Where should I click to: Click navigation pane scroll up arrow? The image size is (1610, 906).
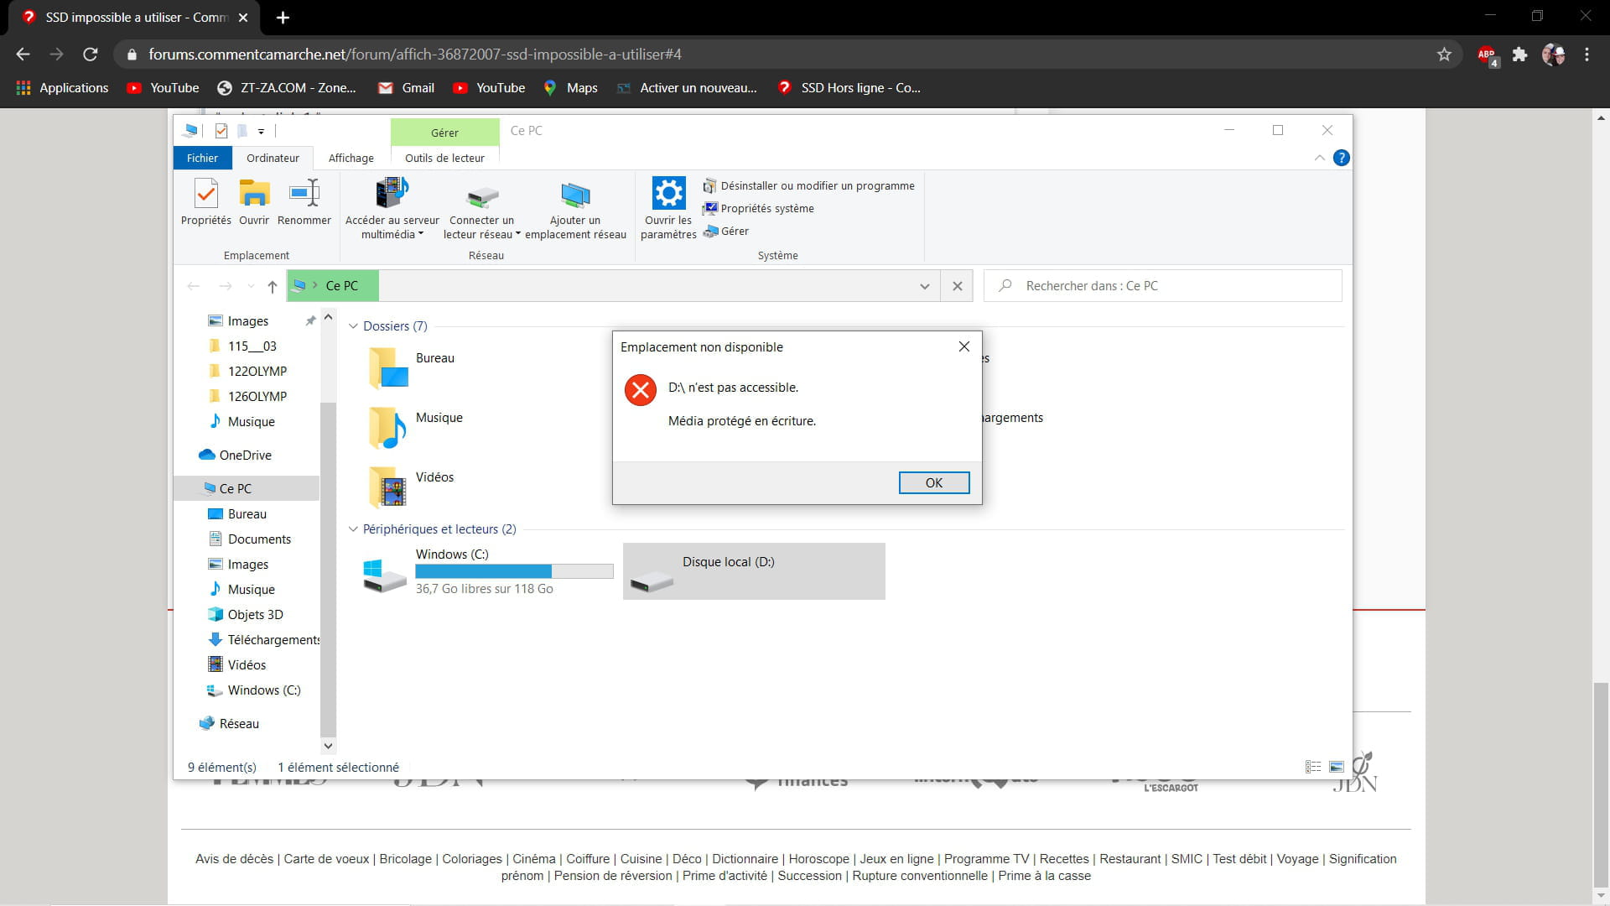pyautogui.click(x=329, y=318)
